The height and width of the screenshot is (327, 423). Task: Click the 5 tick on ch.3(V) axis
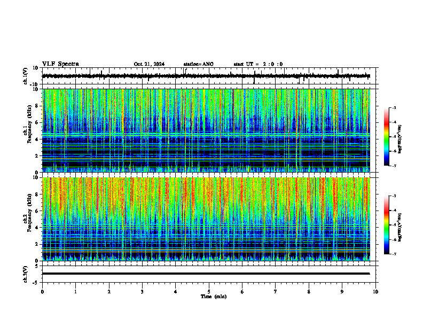37,266
